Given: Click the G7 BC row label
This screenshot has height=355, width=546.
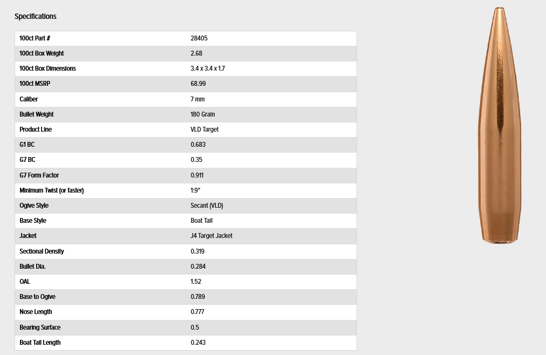Looking at the screenshot, I should (x=27, y=160).
